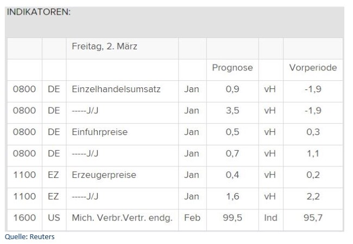Click the Erzeugerpreise row label
The height and width of the screenshot is (244, 353).
coord(104,175)
